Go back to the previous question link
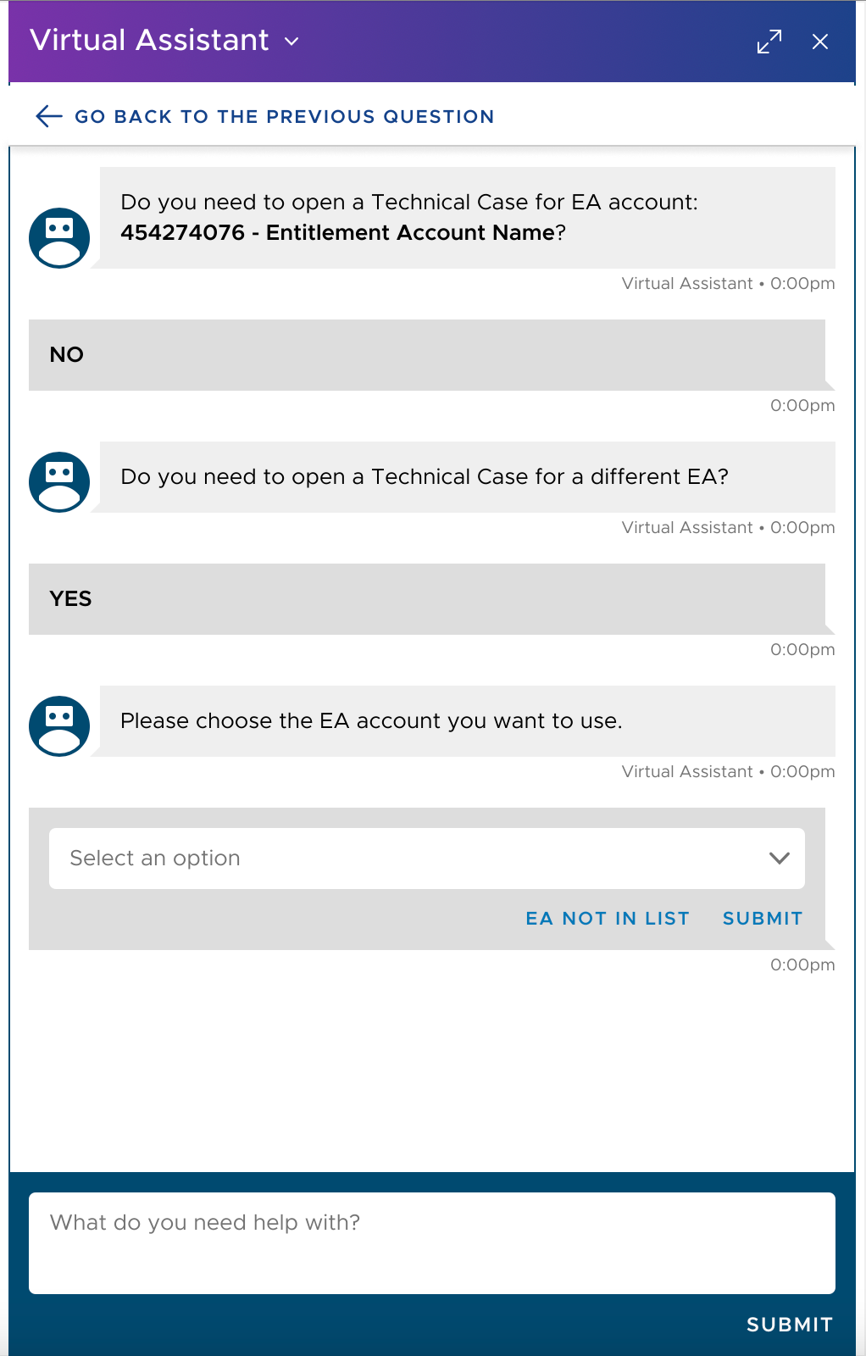 tap(284, 117)
